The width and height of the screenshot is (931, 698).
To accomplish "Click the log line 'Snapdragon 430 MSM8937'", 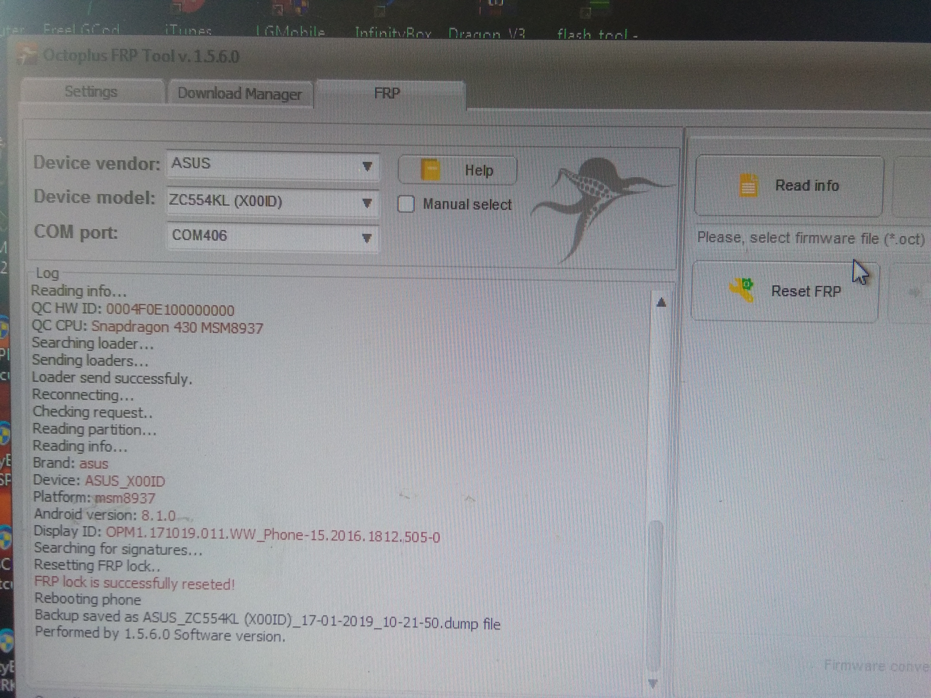I will [177, 328].
